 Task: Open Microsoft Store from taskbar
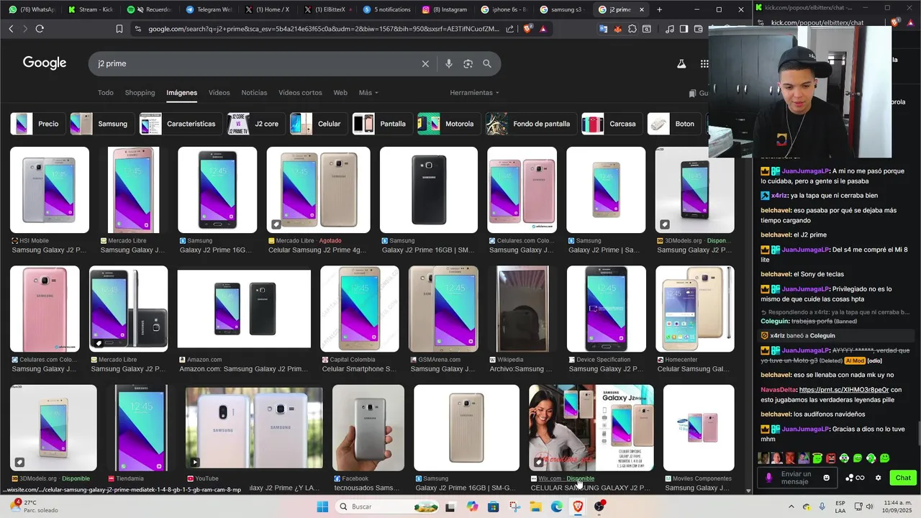coord(493,506)
